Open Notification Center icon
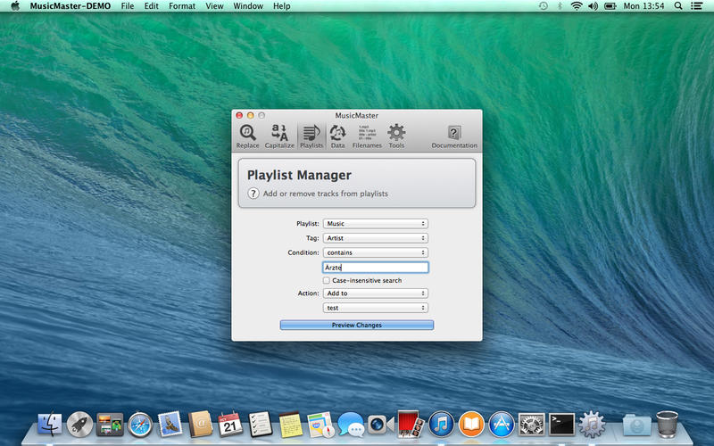The image size is (714, 446). click(x=696, y=6)
